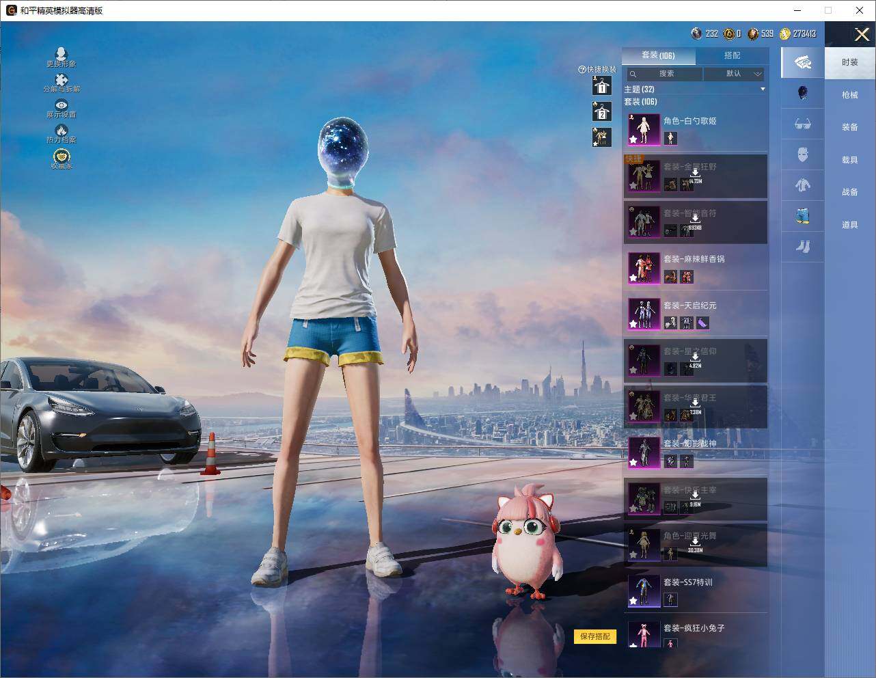
Task: Select quick-change outfit slot 1 hanger
Action: pyautogui.click(x=601, y=86)
